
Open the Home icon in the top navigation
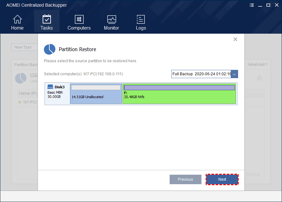17,19
